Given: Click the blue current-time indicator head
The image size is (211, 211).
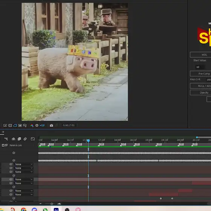Looking at the screenshot, I should 88,141.
